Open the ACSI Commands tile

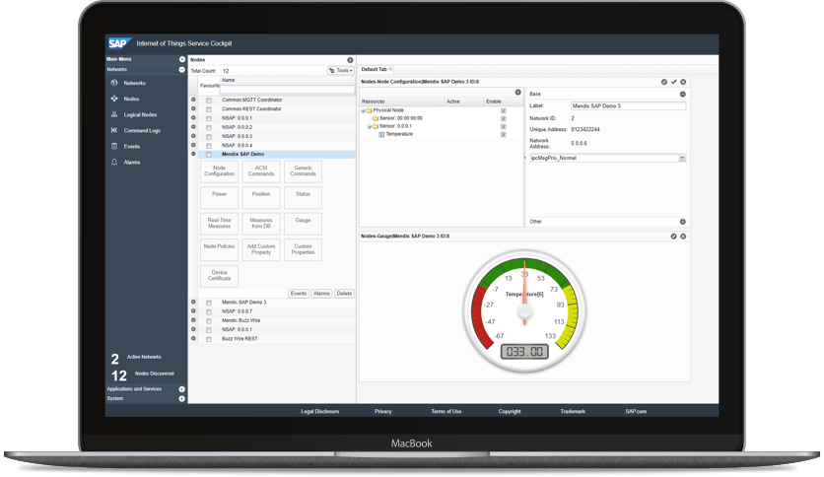(261, 170)
